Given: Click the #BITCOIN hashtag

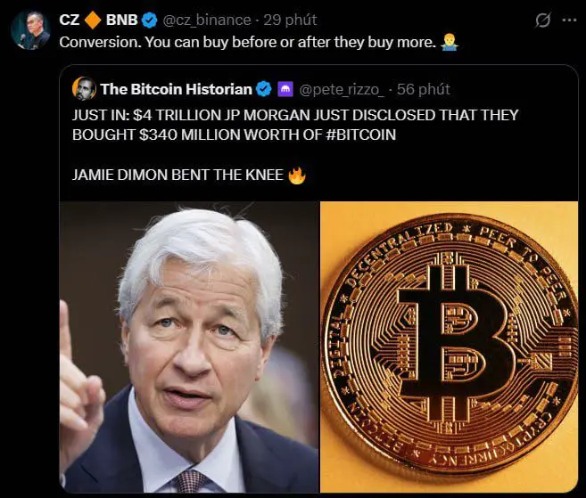Looking at the screenshot, I should [x=360, y=135].
